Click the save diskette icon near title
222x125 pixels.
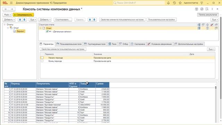coord(197,9)
